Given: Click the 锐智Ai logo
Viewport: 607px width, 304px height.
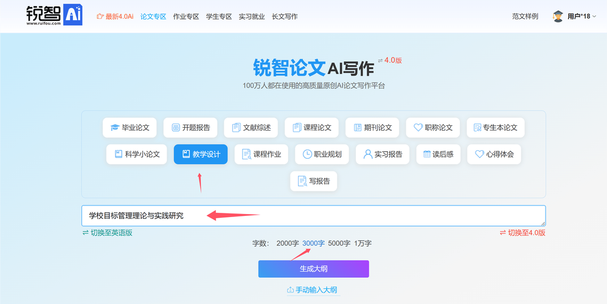Looking at the screenshot, I should pyautogui.click(x=54, y=15).
